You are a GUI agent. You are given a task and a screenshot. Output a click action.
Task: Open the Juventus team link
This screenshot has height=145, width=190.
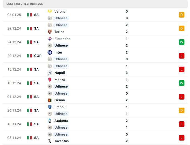point(61,141)
